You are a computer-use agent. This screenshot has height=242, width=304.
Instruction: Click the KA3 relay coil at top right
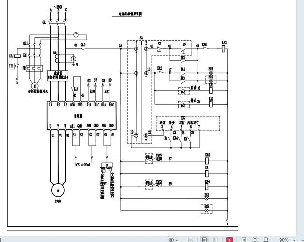click(x=224, y=47)
